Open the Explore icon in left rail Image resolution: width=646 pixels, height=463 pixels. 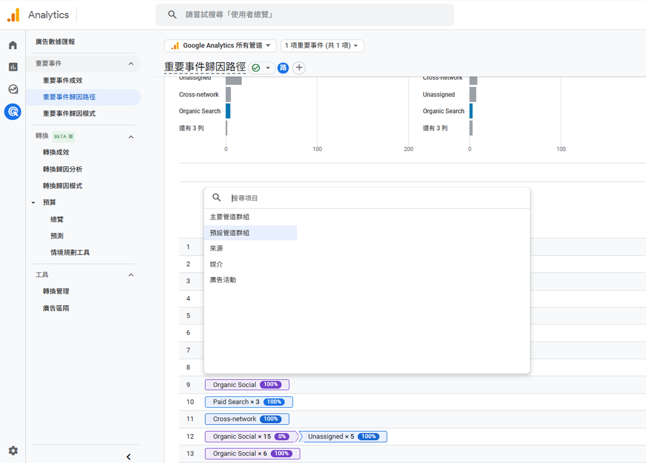(x=13, y=89)
